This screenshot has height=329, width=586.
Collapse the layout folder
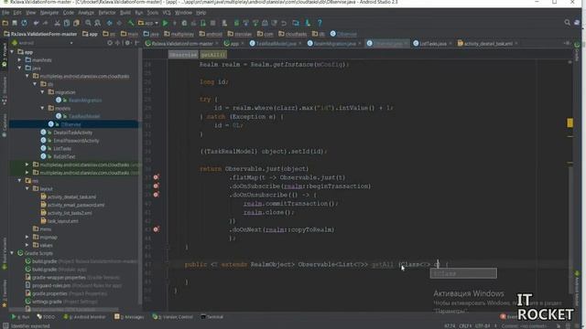coord(27,189)
